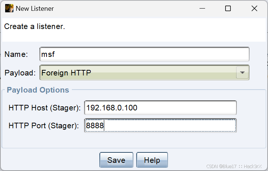The width and height of the screenshot is (268, 171).
Task: Click the "Create a listener." description text
Action: click(35, 26)
